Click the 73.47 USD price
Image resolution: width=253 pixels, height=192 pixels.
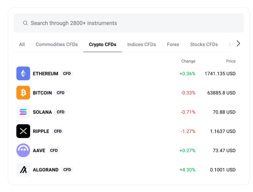(224, 150)
